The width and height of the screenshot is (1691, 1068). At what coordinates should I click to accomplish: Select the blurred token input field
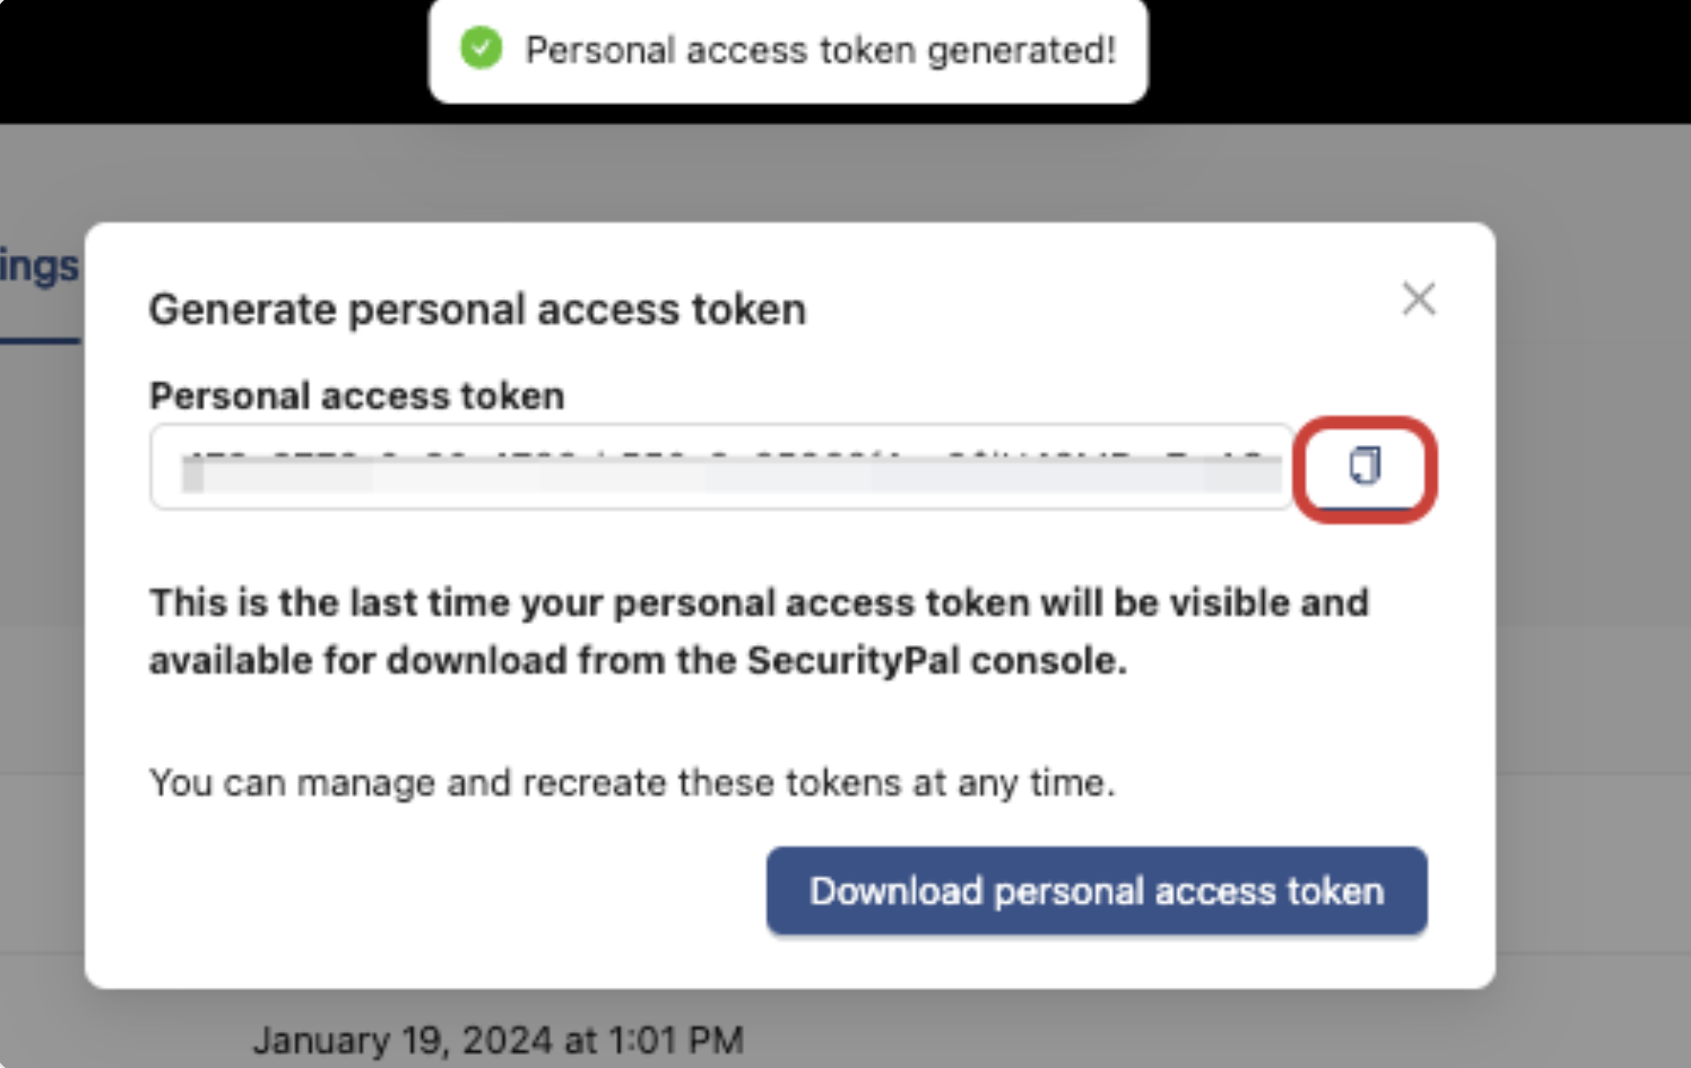coord(722,466)
